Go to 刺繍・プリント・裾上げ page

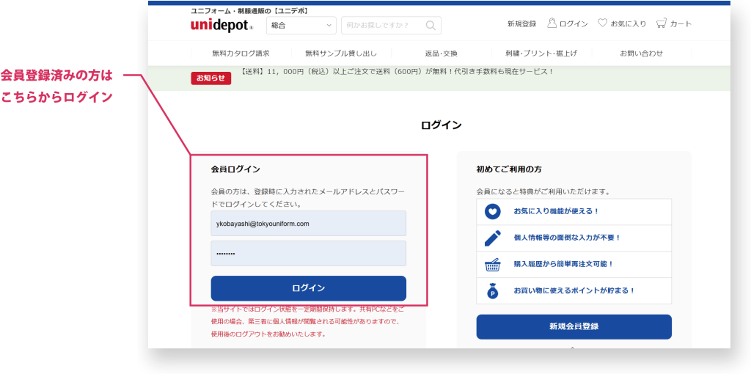[541, 54]
